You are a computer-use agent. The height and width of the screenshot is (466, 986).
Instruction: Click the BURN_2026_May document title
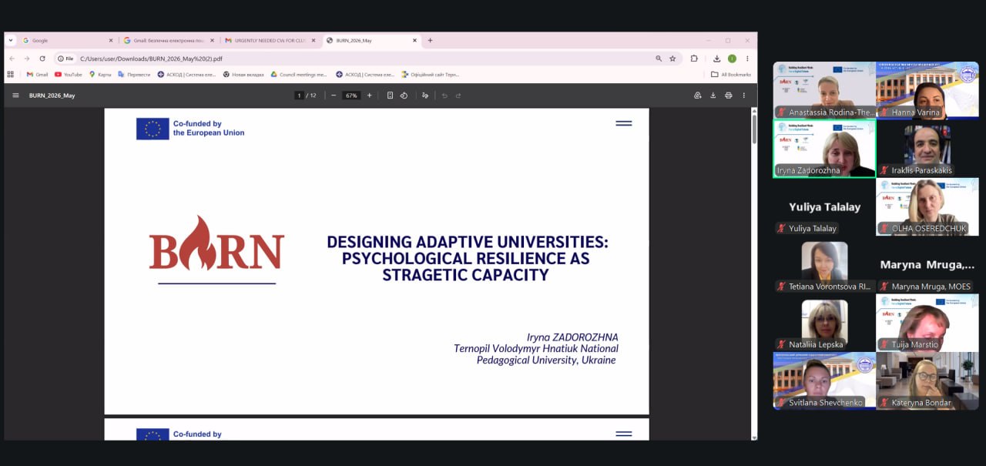[x=52, y=96]
